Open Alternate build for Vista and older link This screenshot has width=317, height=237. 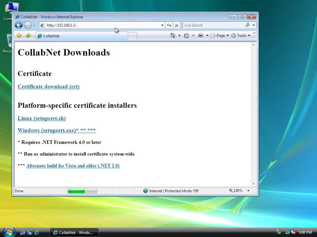tap(73, 166)
